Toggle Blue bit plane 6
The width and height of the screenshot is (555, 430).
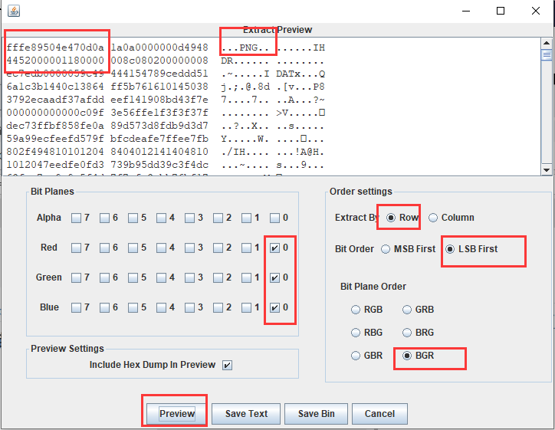tap(104, 307)
